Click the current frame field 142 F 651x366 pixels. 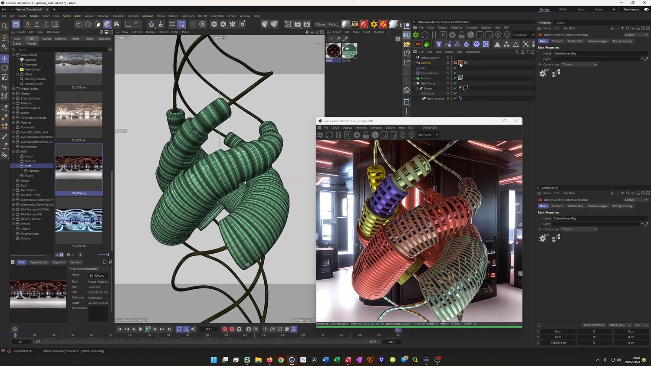pos(209,329)
